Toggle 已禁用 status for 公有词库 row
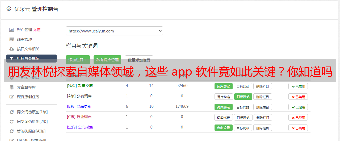The height and width of the screenshot is (141, 340). tap(298, 97)
